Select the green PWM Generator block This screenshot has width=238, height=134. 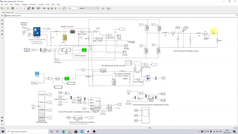[x=84, y=50]
